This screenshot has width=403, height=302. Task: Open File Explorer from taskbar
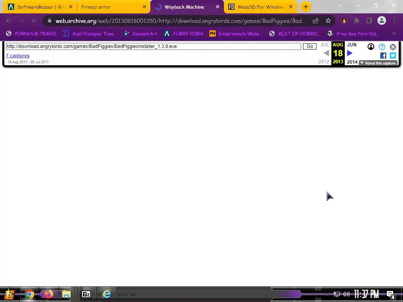[66, 294]
